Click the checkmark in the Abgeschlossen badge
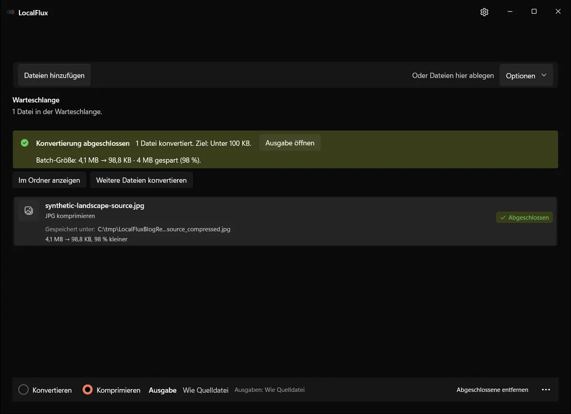 coord(503,218)
